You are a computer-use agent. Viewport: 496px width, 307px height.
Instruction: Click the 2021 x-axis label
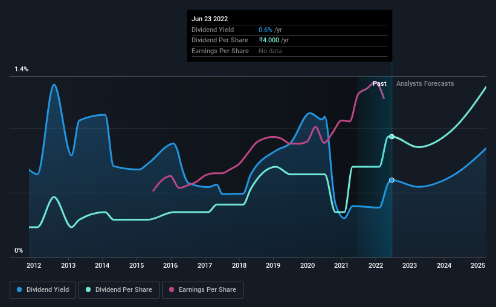click(341, 265)
